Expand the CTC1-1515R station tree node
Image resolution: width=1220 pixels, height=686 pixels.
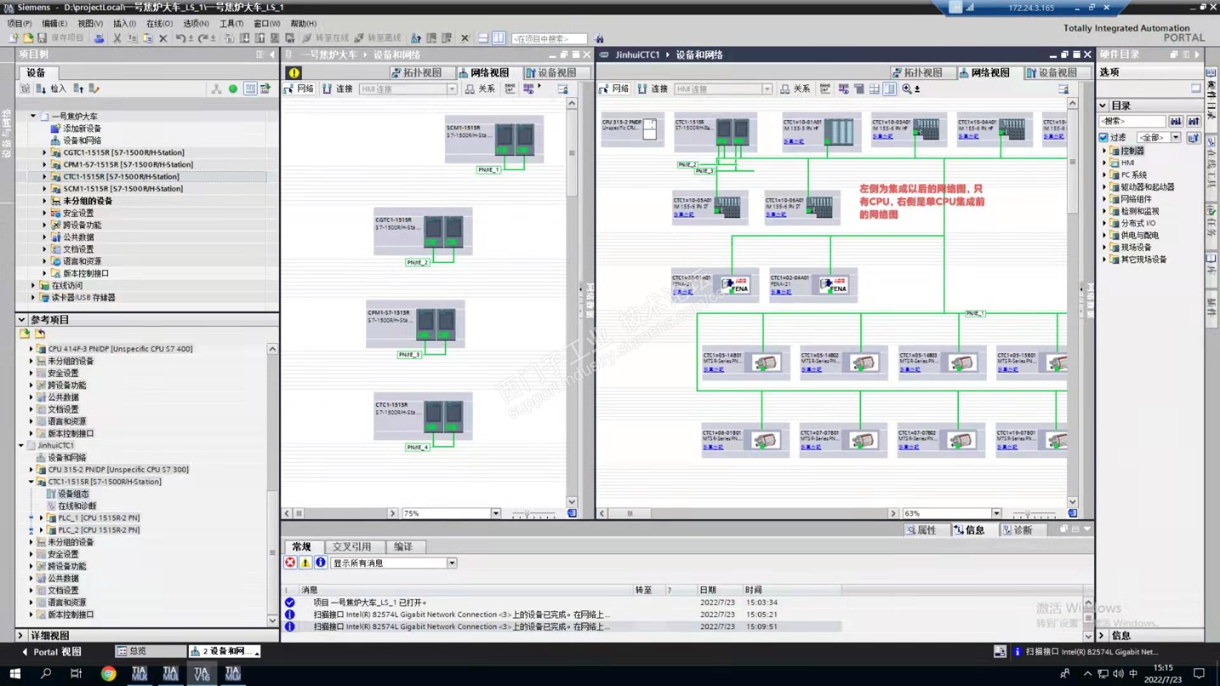(x=44, y=177)
